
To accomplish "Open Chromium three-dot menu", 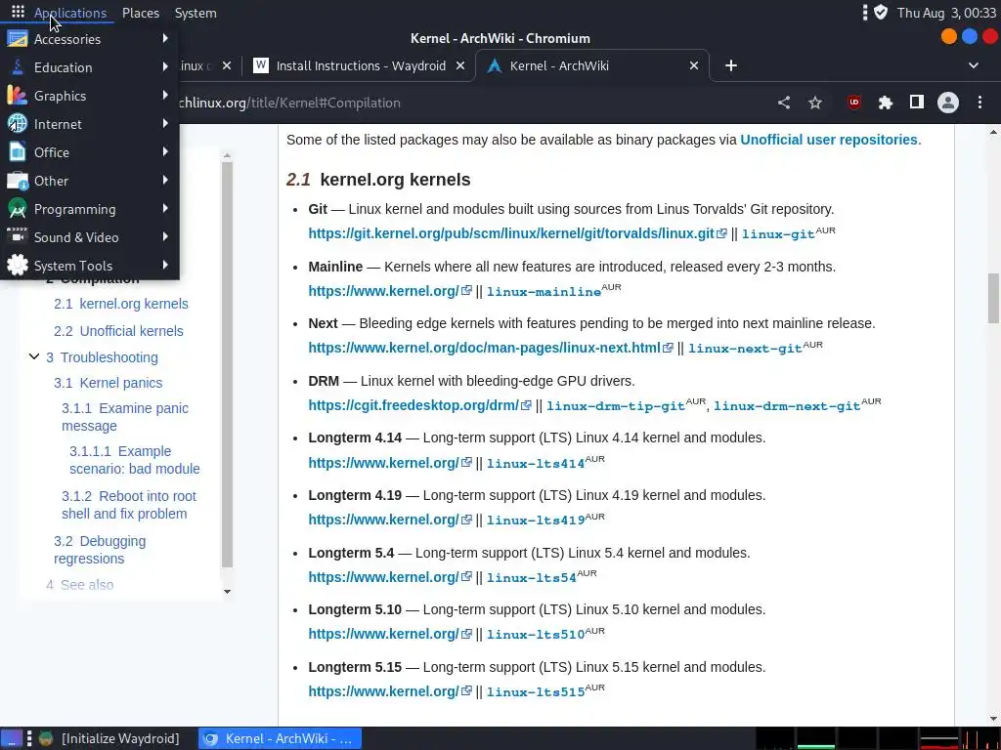I will click(x=979, y=103).
